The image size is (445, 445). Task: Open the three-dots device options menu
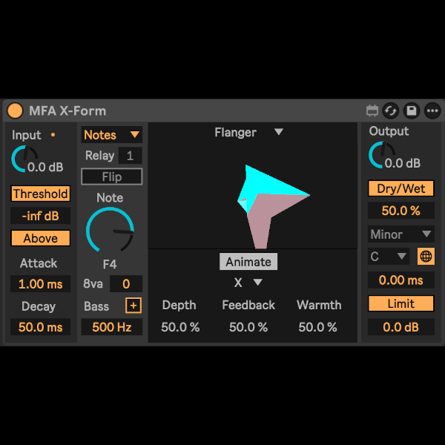pyautogui.click(x=432, y=111)
